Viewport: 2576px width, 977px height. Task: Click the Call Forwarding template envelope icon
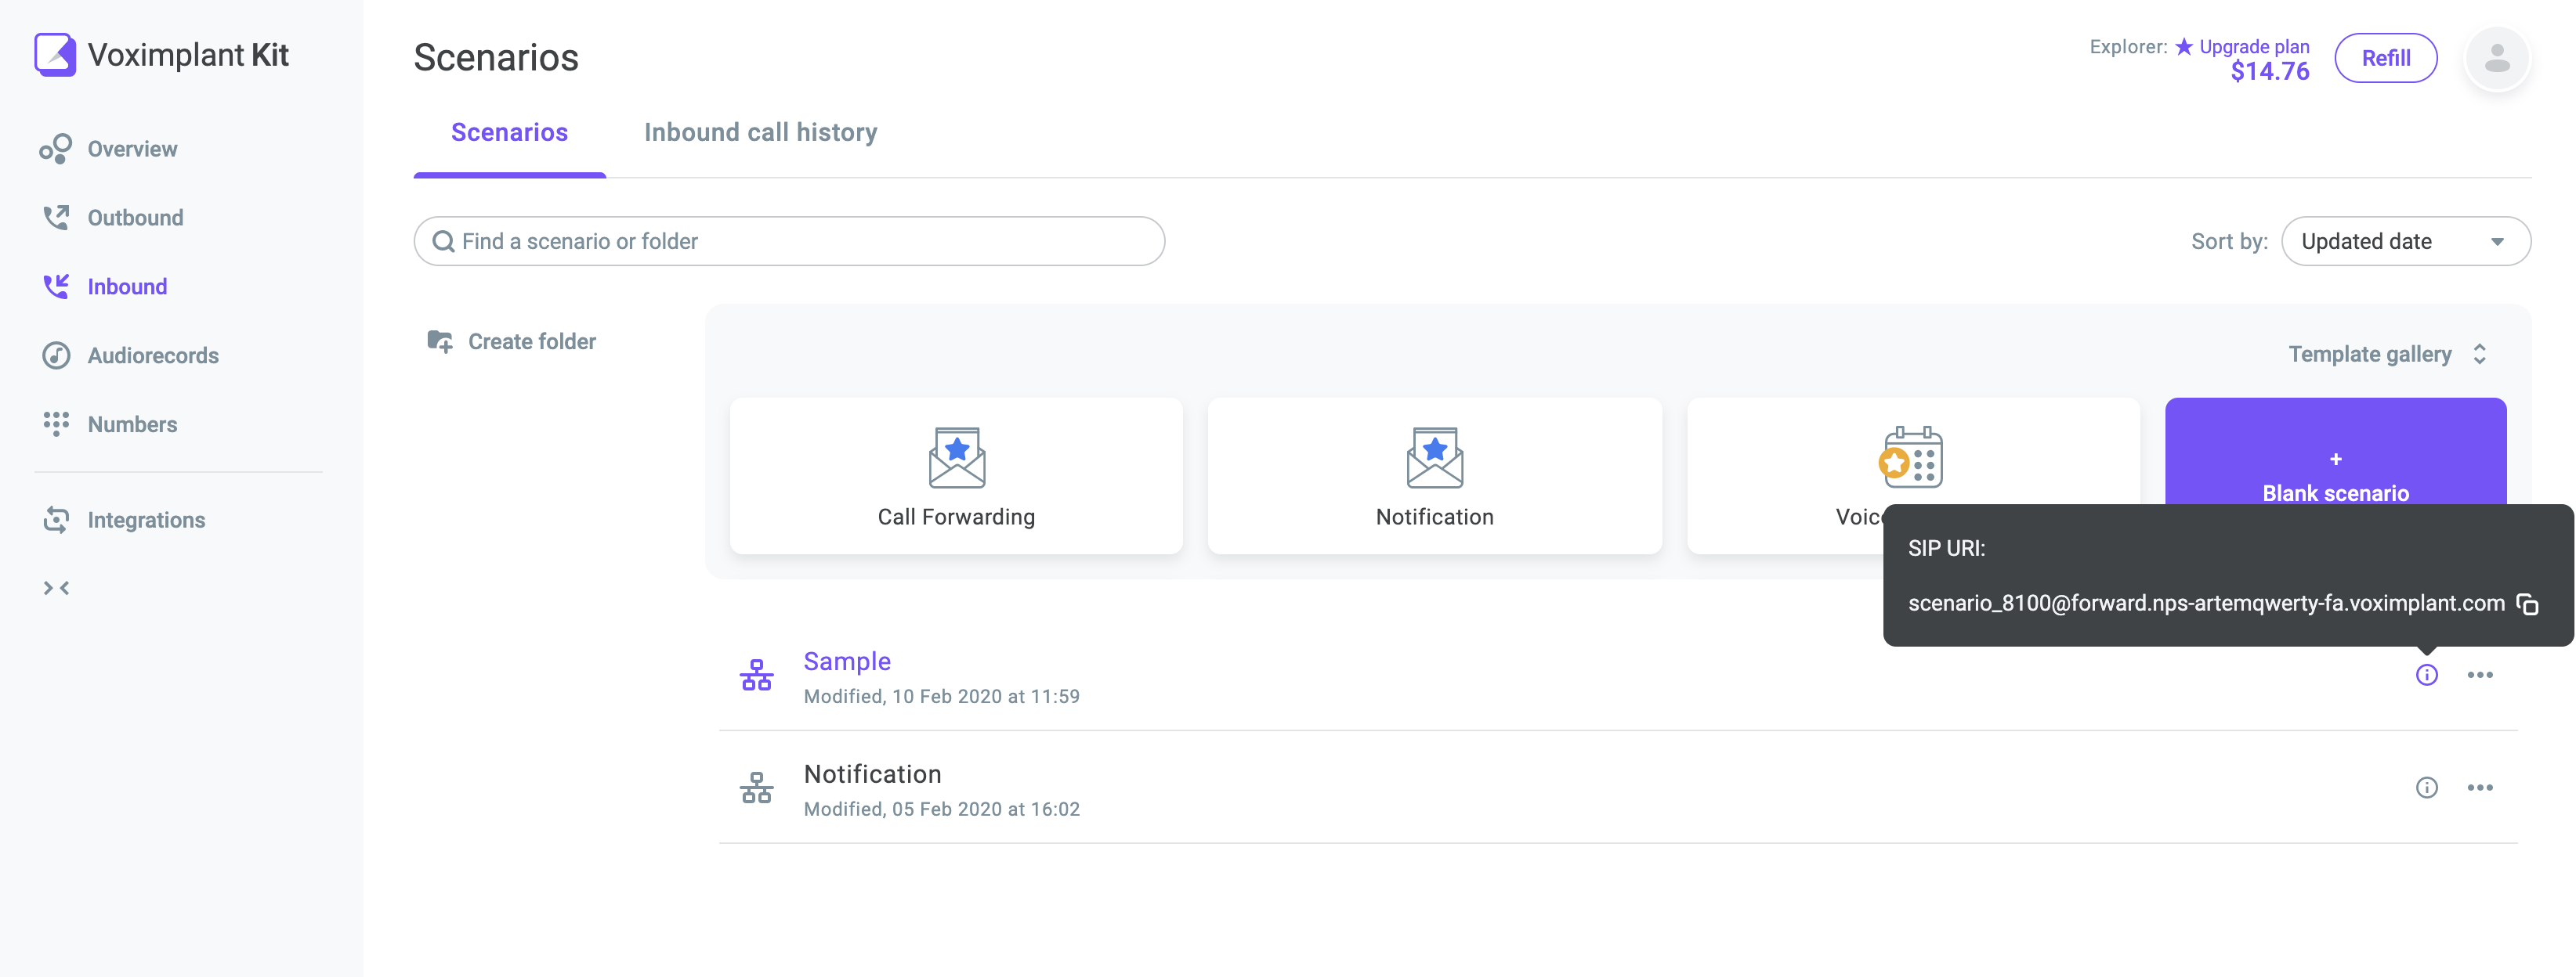957,457
